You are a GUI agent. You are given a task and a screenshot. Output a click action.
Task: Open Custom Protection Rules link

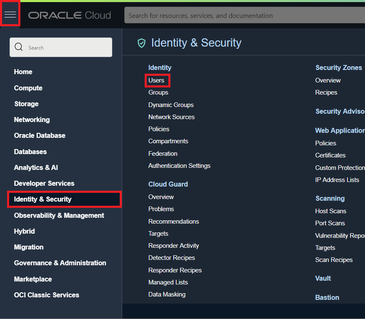click(340, 168)
